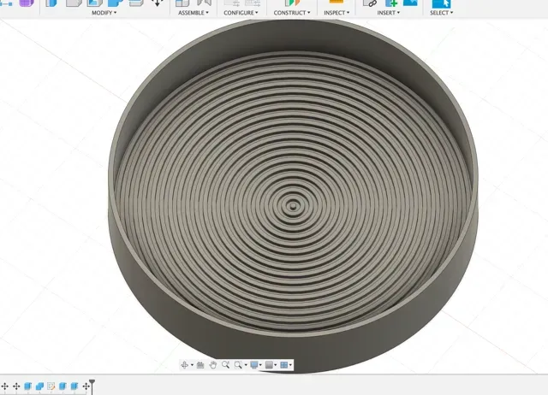Select the leftmost Move feature in timeline

(4, 386)
